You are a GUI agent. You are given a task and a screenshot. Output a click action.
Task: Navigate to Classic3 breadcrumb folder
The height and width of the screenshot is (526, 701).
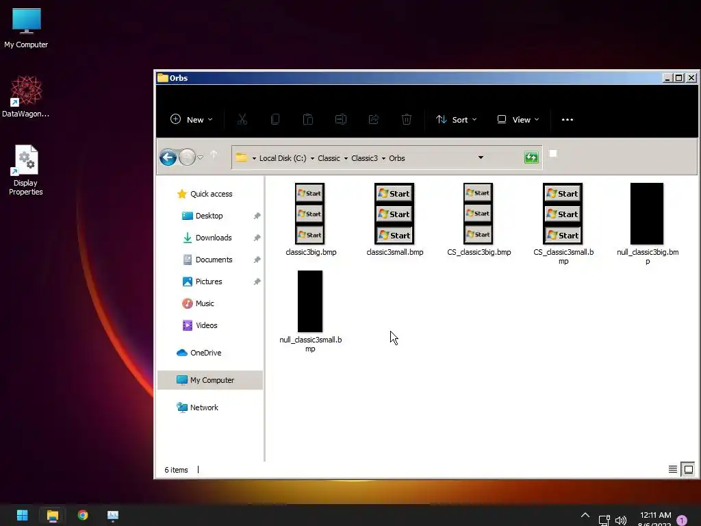click(x=364, y=158)
